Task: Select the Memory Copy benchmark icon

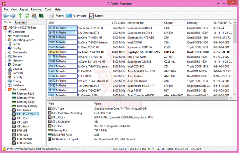Action: point(14,102)
